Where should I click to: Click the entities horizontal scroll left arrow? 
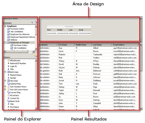coord(4,52)
